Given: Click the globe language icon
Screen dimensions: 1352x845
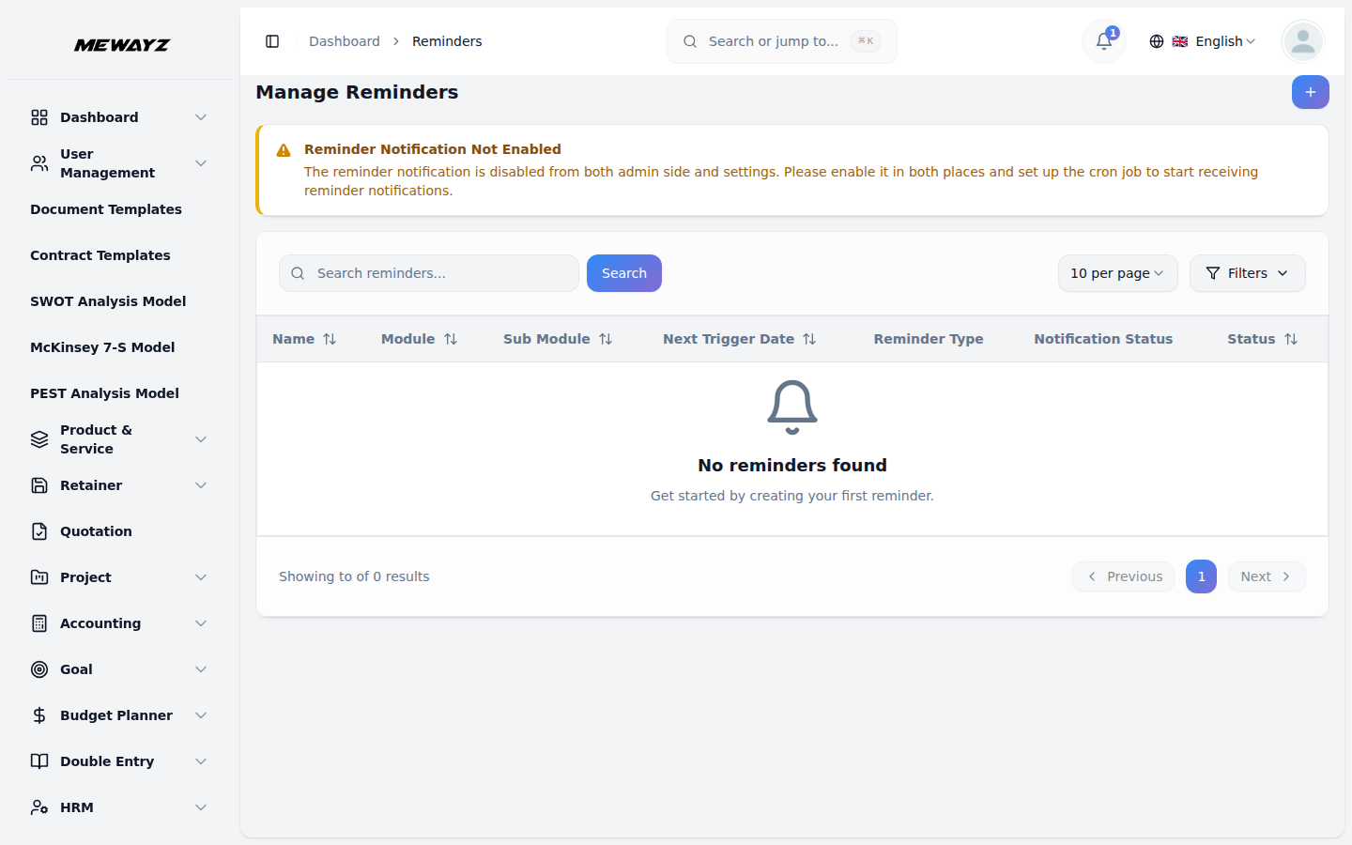Looking at the screenshot, I should pos(1157,41).
